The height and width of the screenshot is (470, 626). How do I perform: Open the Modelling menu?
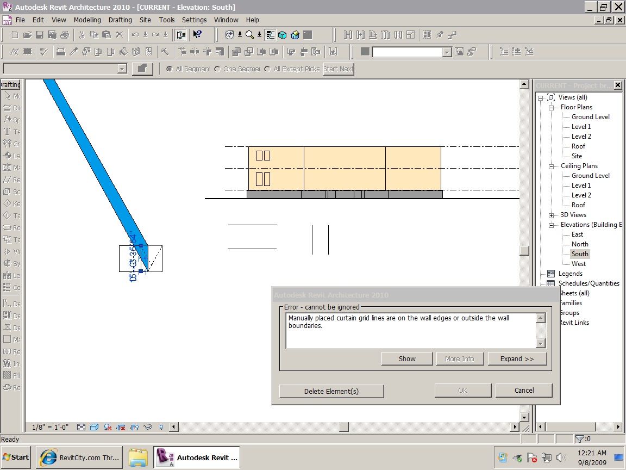coord(87,20)
